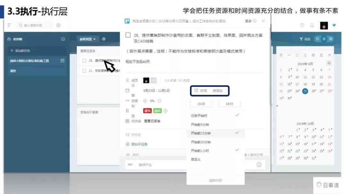Switch the calendar to month view (月)

[x=317, y=39]
